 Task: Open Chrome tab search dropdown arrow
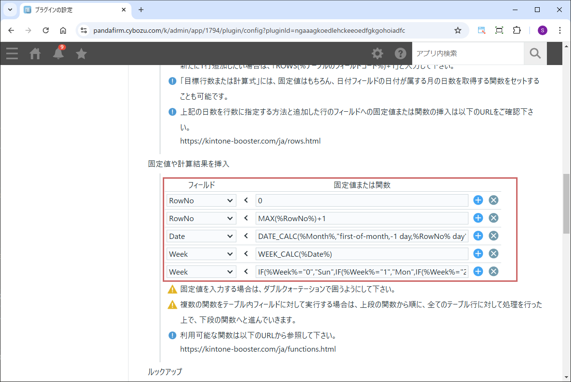[x=10, y=10]
